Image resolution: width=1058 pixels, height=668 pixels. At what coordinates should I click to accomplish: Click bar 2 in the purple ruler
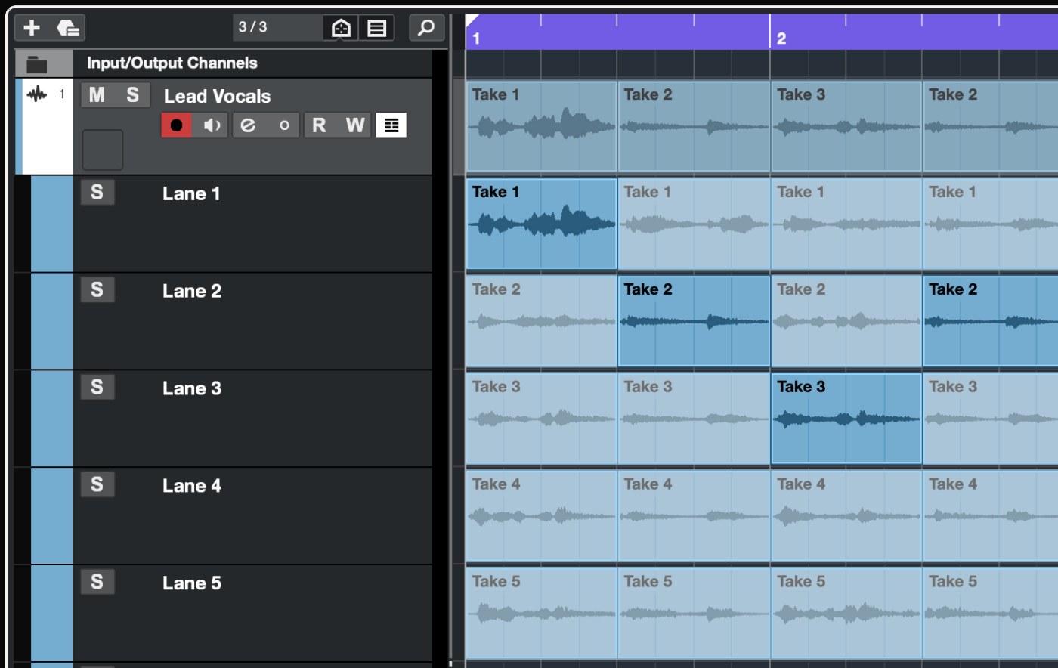coord(781,39)
